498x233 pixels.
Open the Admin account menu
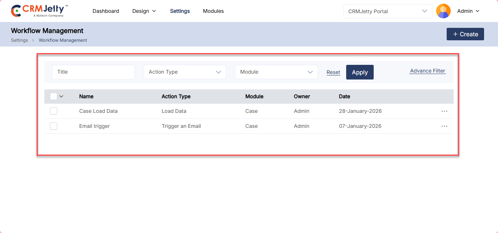pyautogui.click(x=468, y=11)
